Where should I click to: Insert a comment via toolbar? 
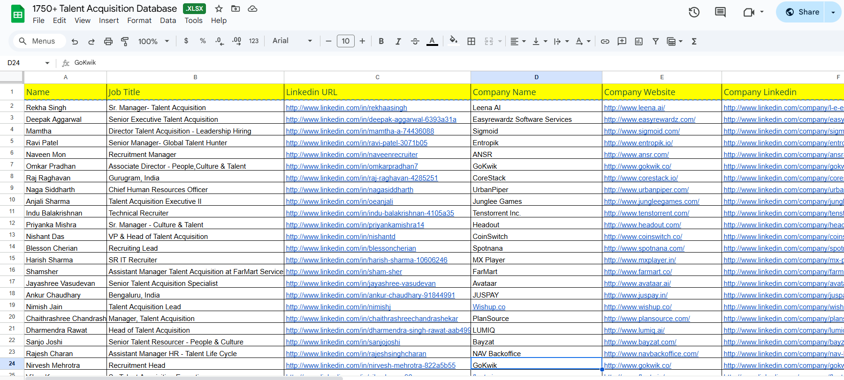pos(622,41)
